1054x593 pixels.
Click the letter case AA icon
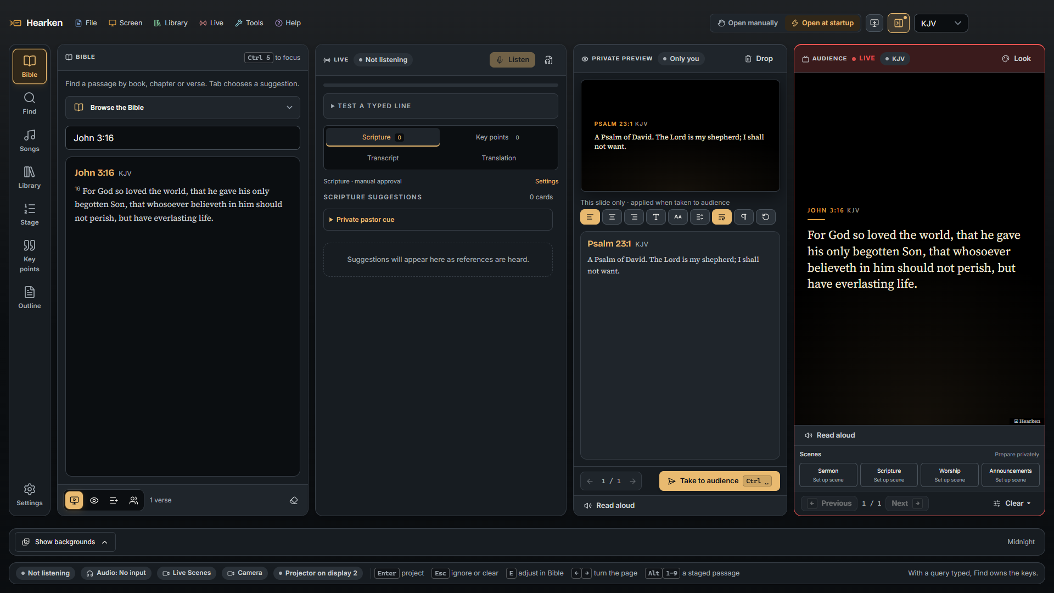678,217
